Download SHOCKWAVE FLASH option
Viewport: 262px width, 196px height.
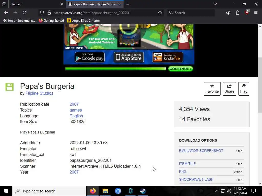tap(196, 179)
